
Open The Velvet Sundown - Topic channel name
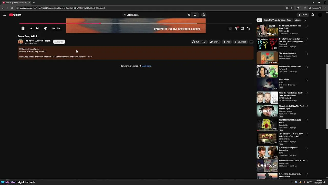pyautogui.click(x=37, y=41)
